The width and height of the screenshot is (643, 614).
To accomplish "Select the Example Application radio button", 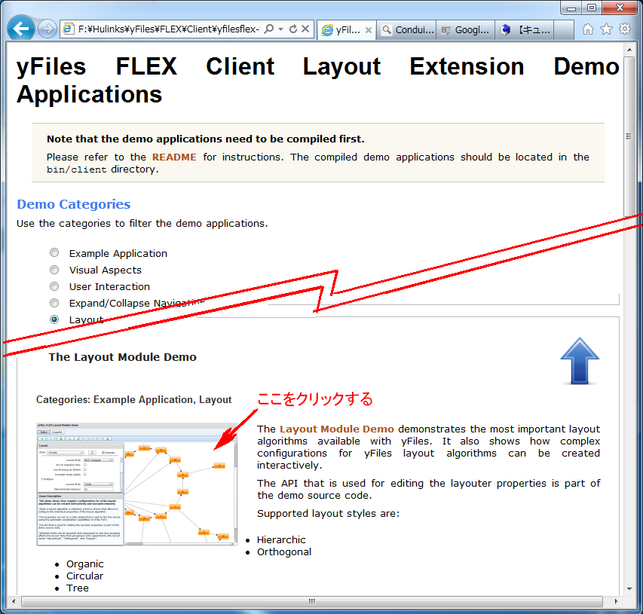I will [54, 253].
